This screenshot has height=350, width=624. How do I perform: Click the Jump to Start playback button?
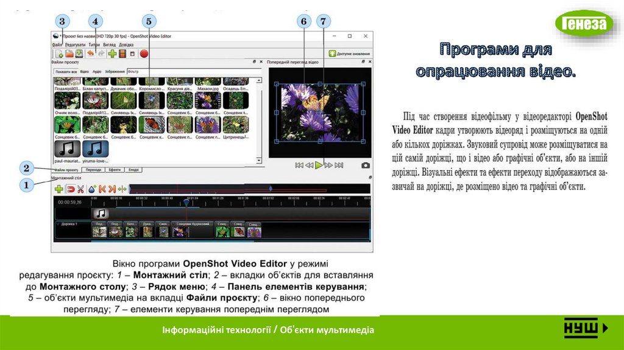pos(299,165)
